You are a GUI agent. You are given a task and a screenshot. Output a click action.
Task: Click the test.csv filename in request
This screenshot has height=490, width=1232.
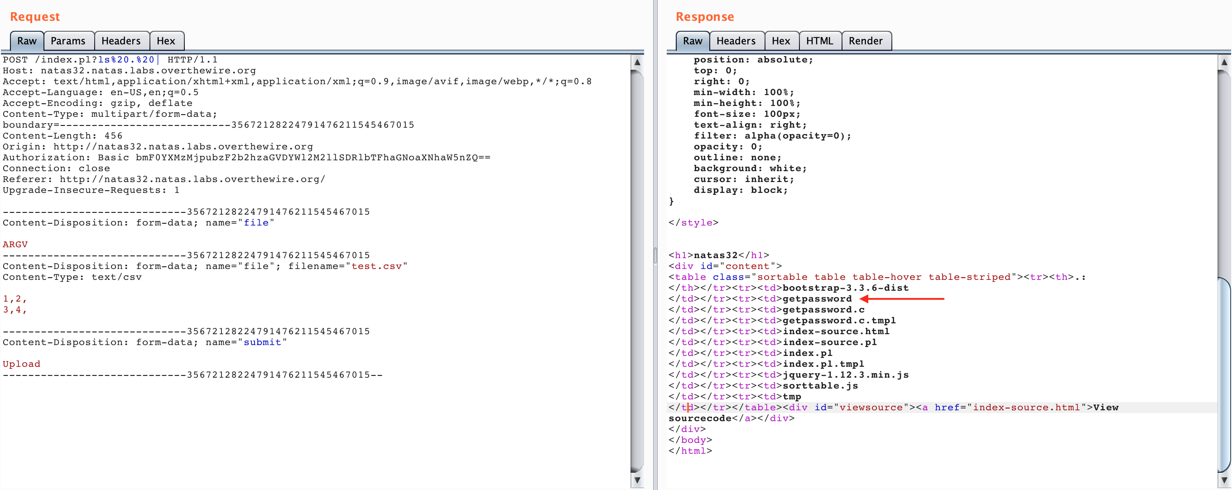click(x=376, y=266)
